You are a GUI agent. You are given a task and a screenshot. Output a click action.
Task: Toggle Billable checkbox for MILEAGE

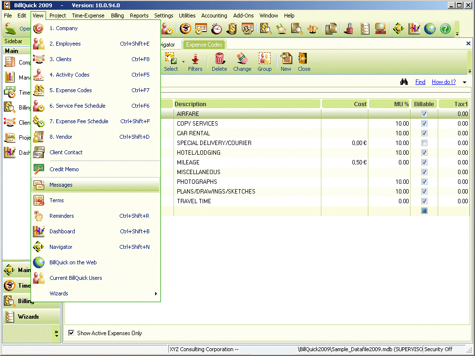424,162
